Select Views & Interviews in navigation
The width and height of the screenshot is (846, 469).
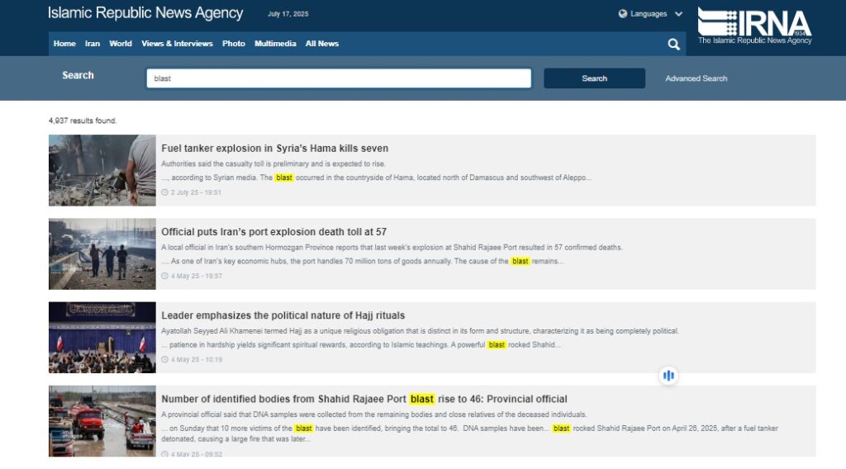177,44
